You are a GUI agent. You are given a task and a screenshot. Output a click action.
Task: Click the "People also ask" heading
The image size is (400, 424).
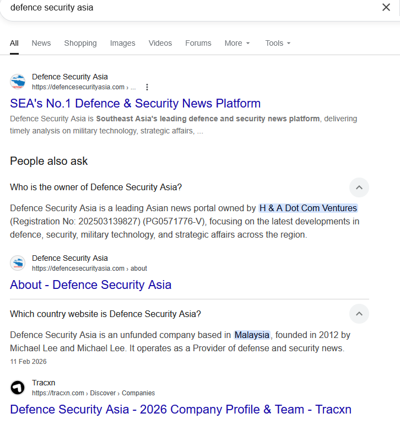[x=48, y=161]
